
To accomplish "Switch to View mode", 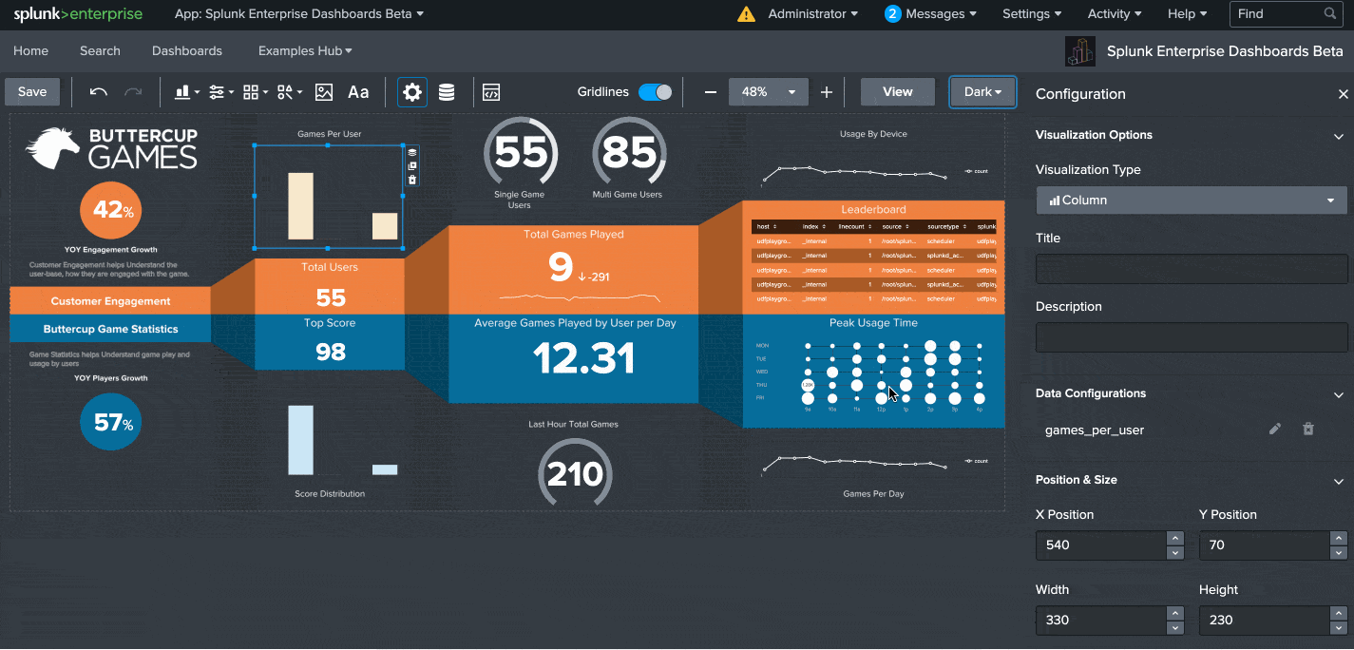I will coord(897,92).
